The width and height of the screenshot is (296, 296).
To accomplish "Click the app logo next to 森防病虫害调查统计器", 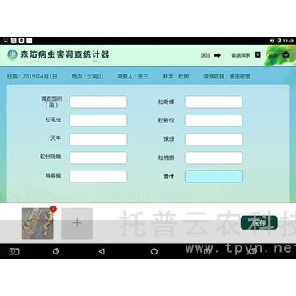I will pyautogui.click(x=12, y=54).
